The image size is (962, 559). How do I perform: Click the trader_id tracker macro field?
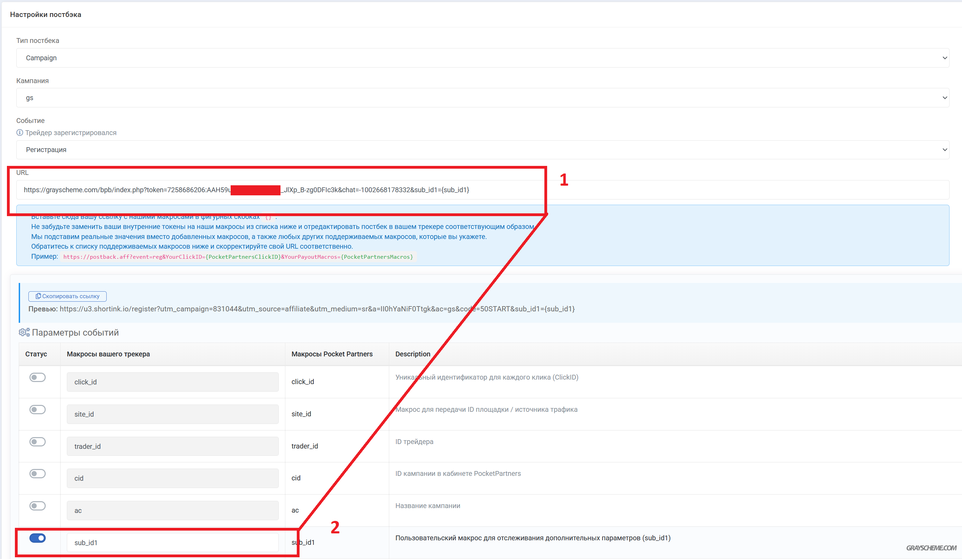(172, 446)
